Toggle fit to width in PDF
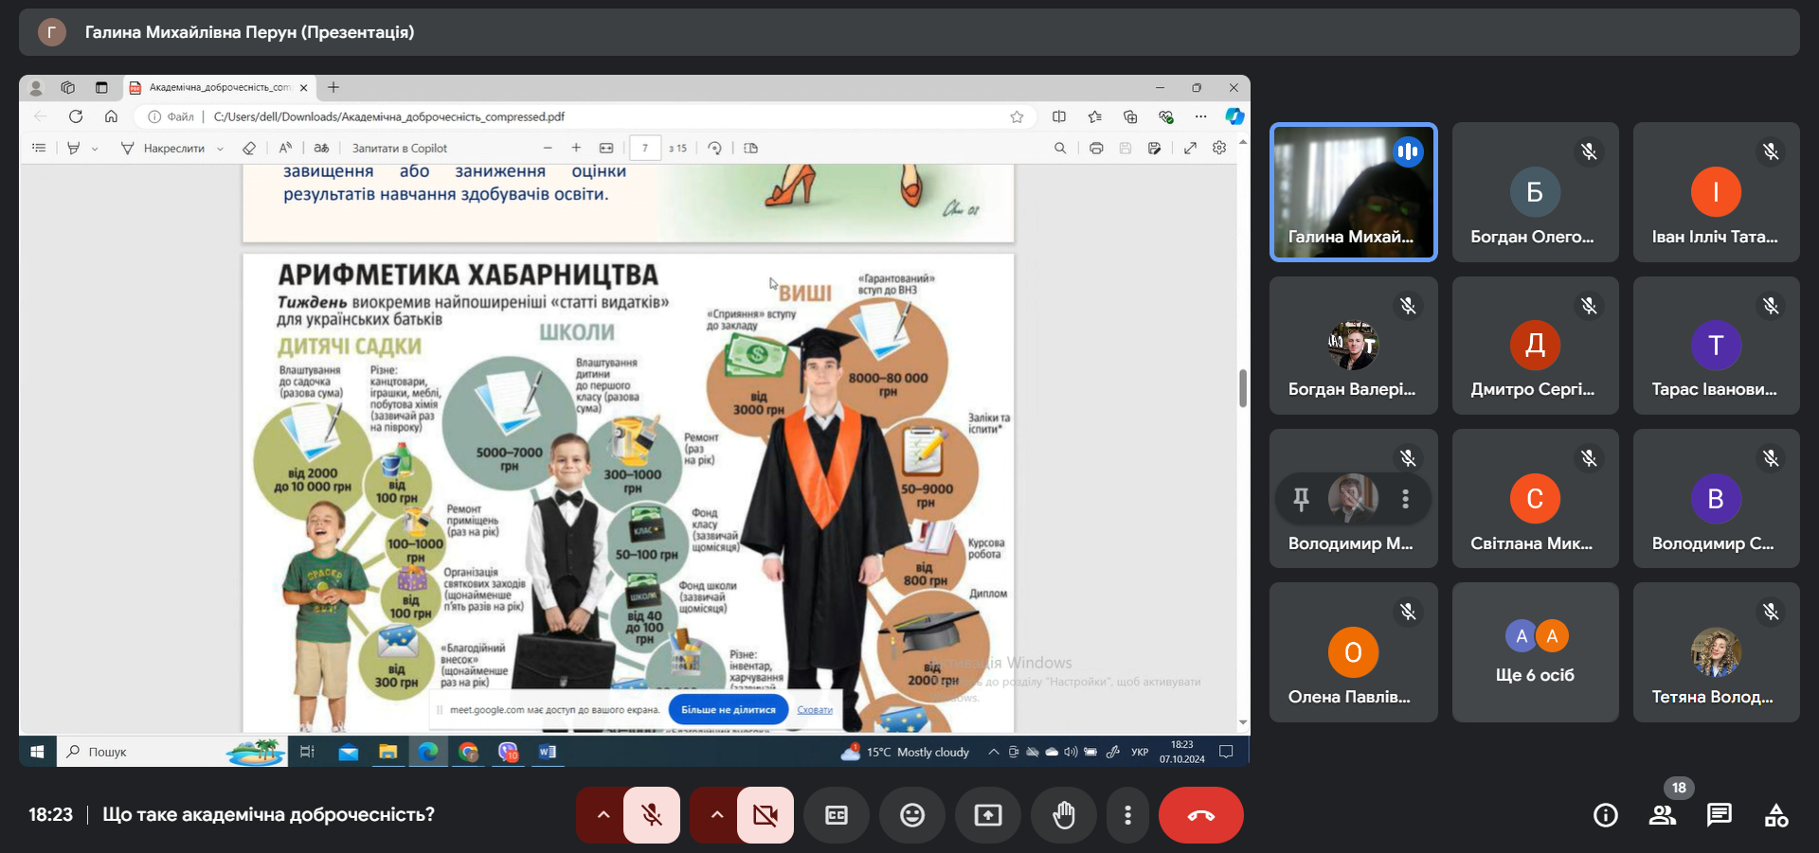The height and width of the screenshot is (853, 1819). click(x=606, y=148)
